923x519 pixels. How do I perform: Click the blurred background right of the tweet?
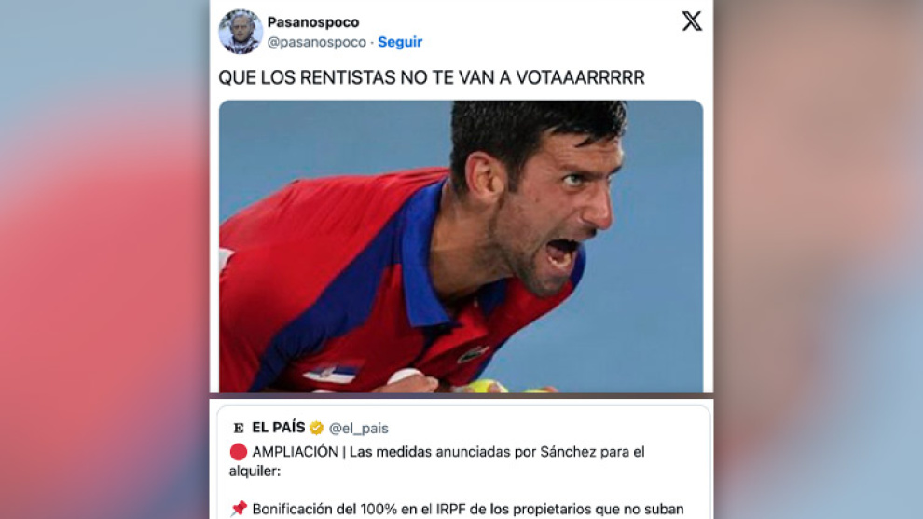[819, 259]
